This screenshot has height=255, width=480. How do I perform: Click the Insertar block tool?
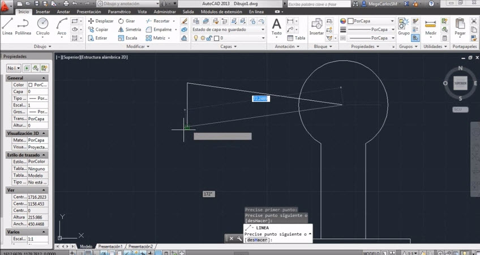(316, 27)
